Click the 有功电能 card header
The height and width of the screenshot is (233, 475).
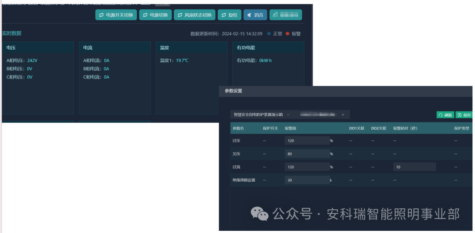pyautogui.click(x=268, y=47)
